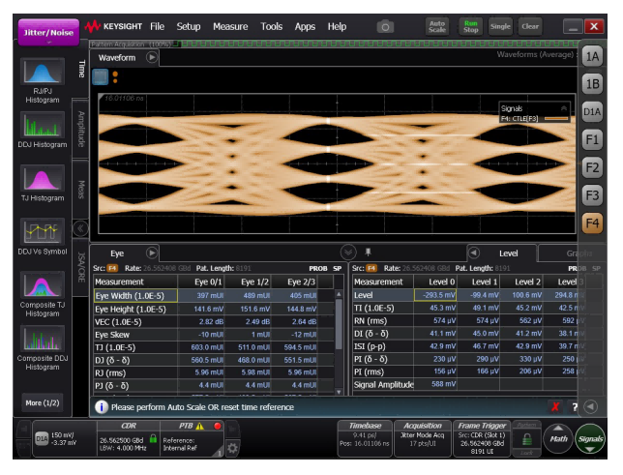Open the gear settings icon near PTB

[x=232, y=448]
